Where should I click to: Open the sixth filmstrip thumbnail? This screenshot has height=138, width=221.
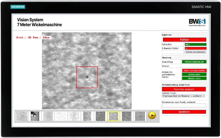pyautogui.click(x=87, y=116)
